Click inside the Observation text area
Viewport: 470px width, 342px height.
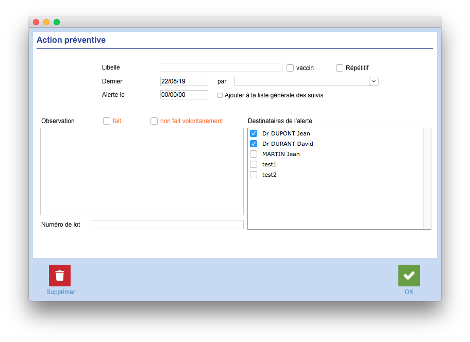point(142,172)
